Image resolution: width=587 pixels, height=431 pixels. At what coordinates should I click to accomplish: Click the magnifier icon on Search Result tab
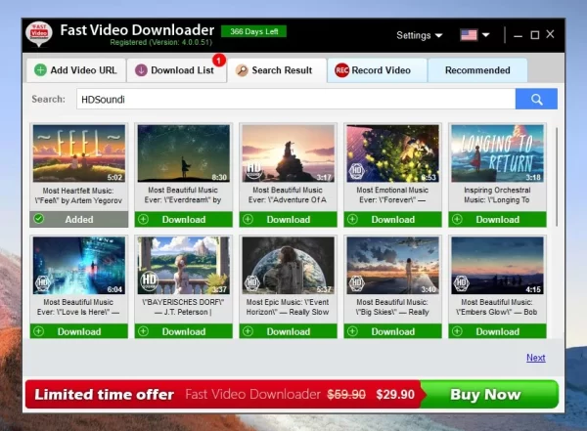(242, 70)
